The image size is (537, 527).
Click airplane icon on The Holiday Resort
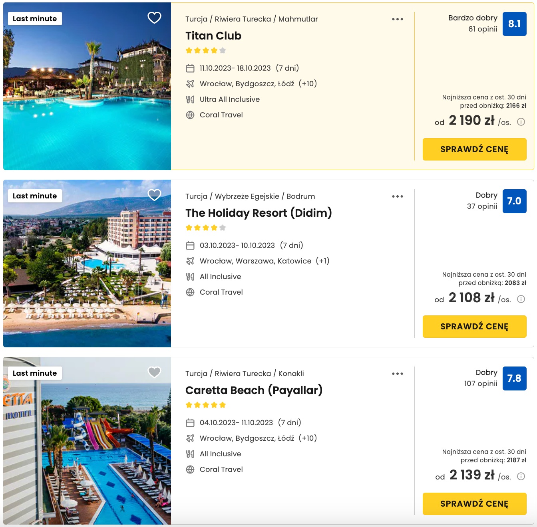coord(190,261)
